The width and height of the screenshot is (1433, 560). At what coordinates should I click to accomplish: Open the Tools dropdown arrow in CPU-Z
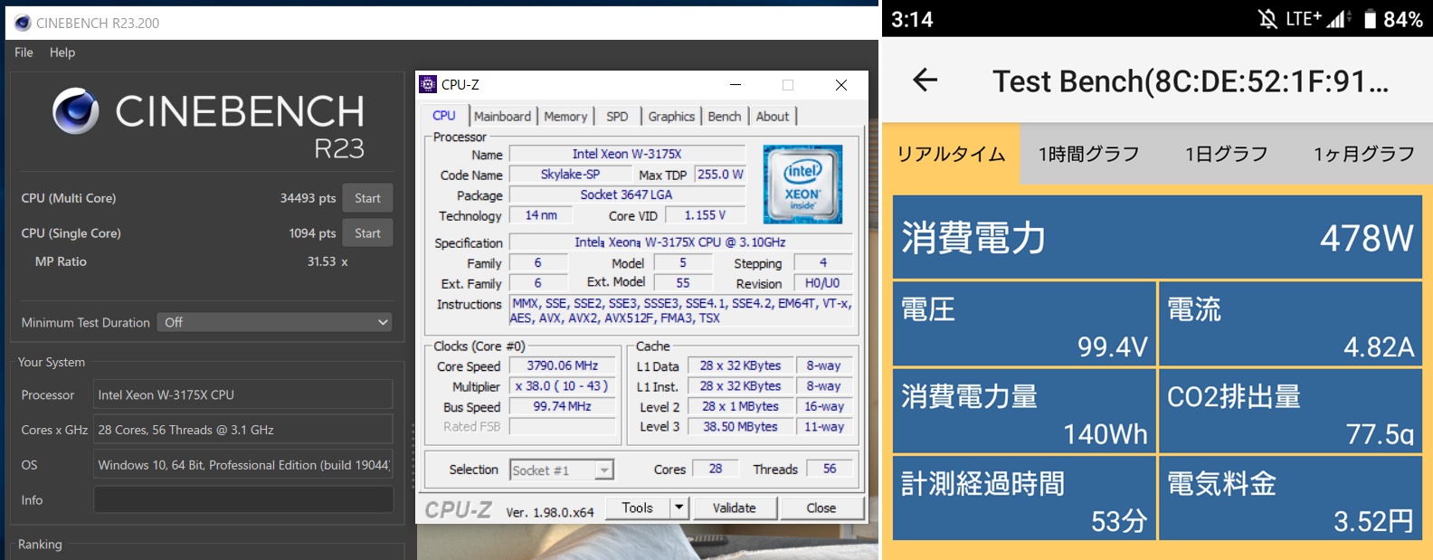point(679,508)
